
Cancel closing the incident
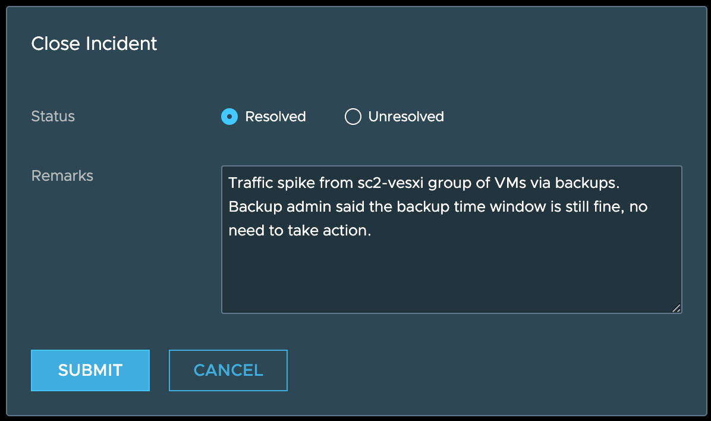(x=228, y=370)
